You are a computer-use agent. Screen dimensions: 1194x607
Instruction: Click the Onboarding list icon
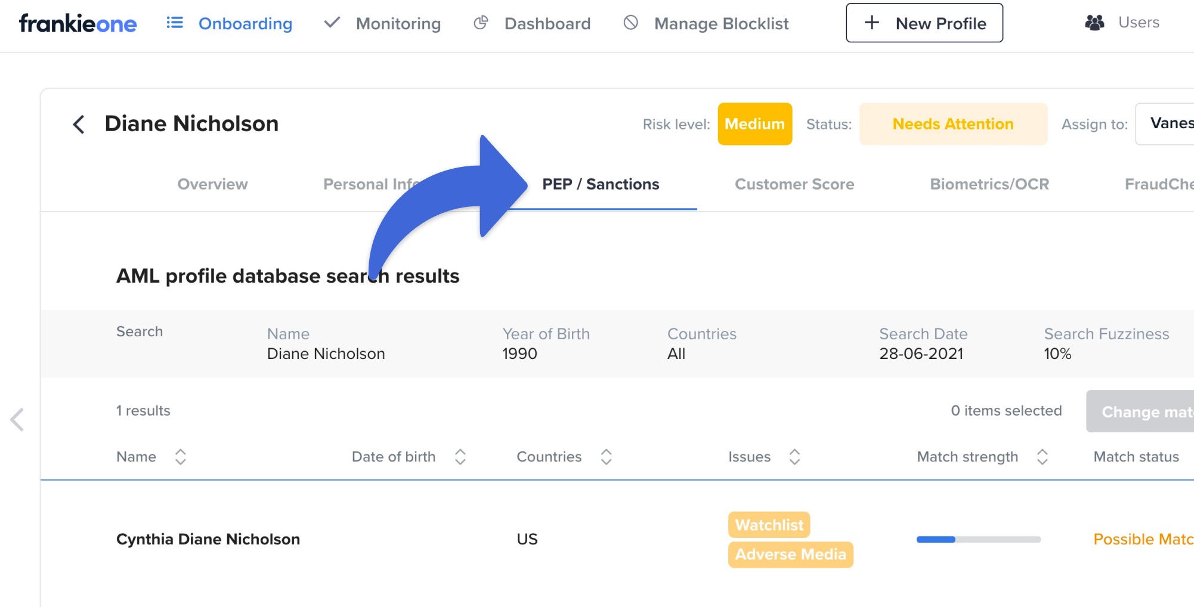tap(174, 23)
